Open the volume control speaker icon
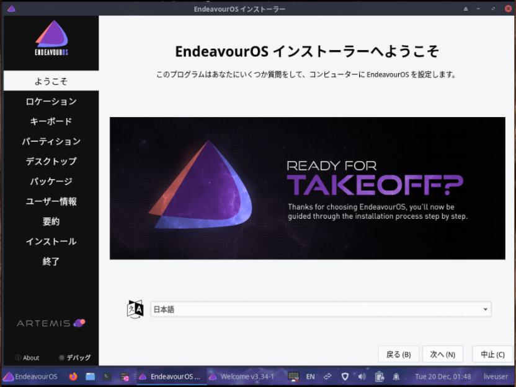 coord(362,376)
